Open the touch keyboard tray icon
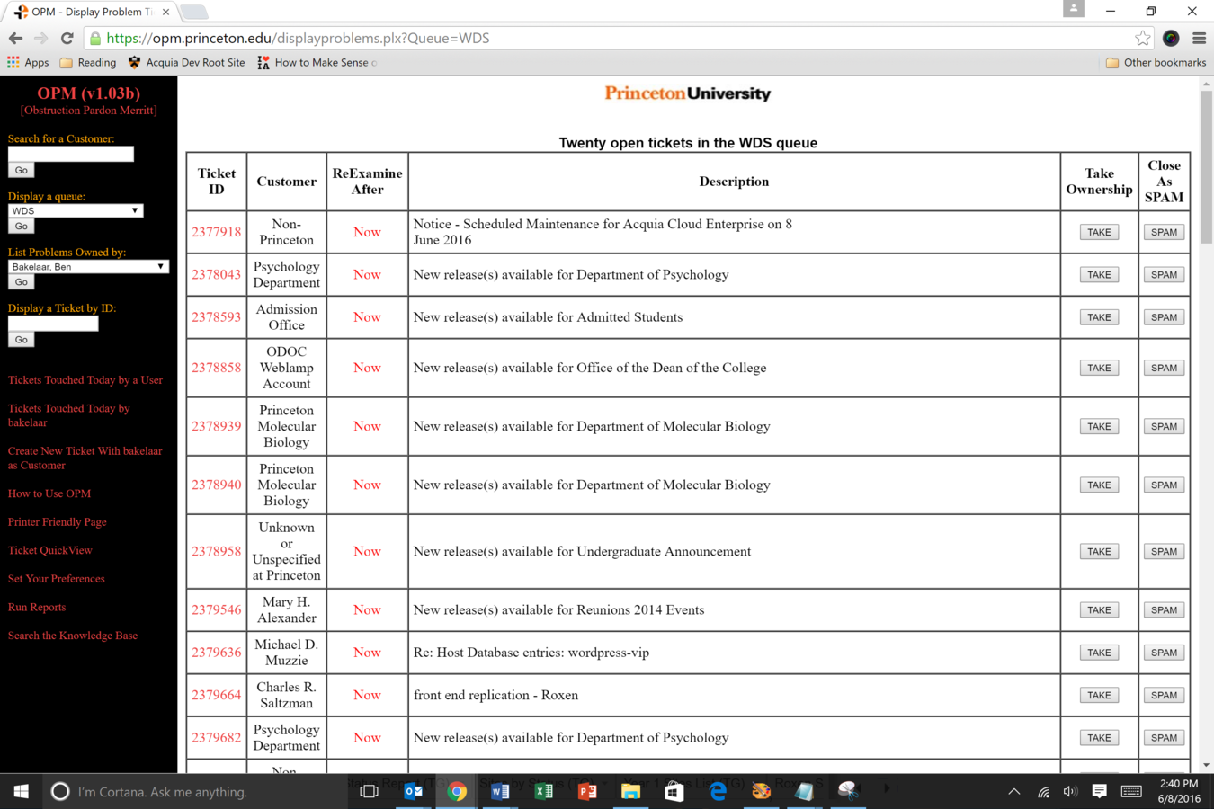The image size is (1214, 809). tap(1131, 792)
